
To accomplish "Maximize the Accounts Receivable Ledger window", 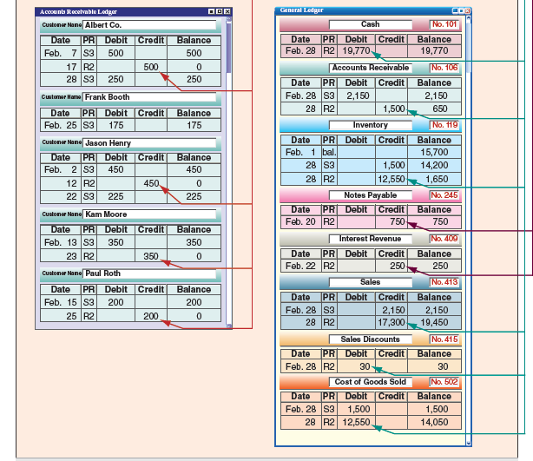I will click(221, 11).
